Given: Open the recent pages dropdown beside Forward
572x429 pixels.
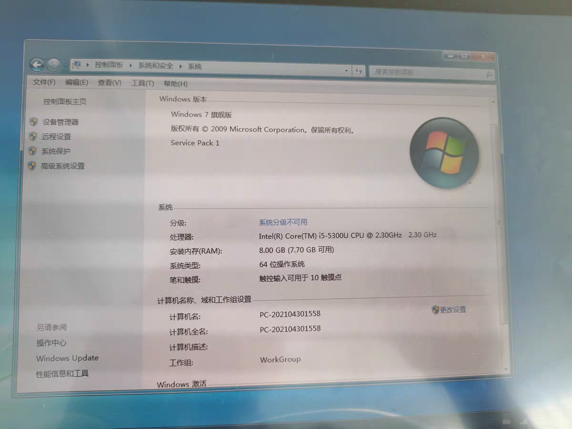Looking at the screenshot, I should [65, 65].
